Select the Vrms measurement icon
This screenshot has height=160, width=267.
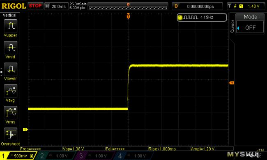click(11, 112)
